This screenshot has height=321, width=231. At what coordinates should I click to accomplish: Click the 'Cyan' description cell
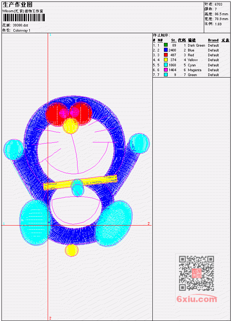192,65
